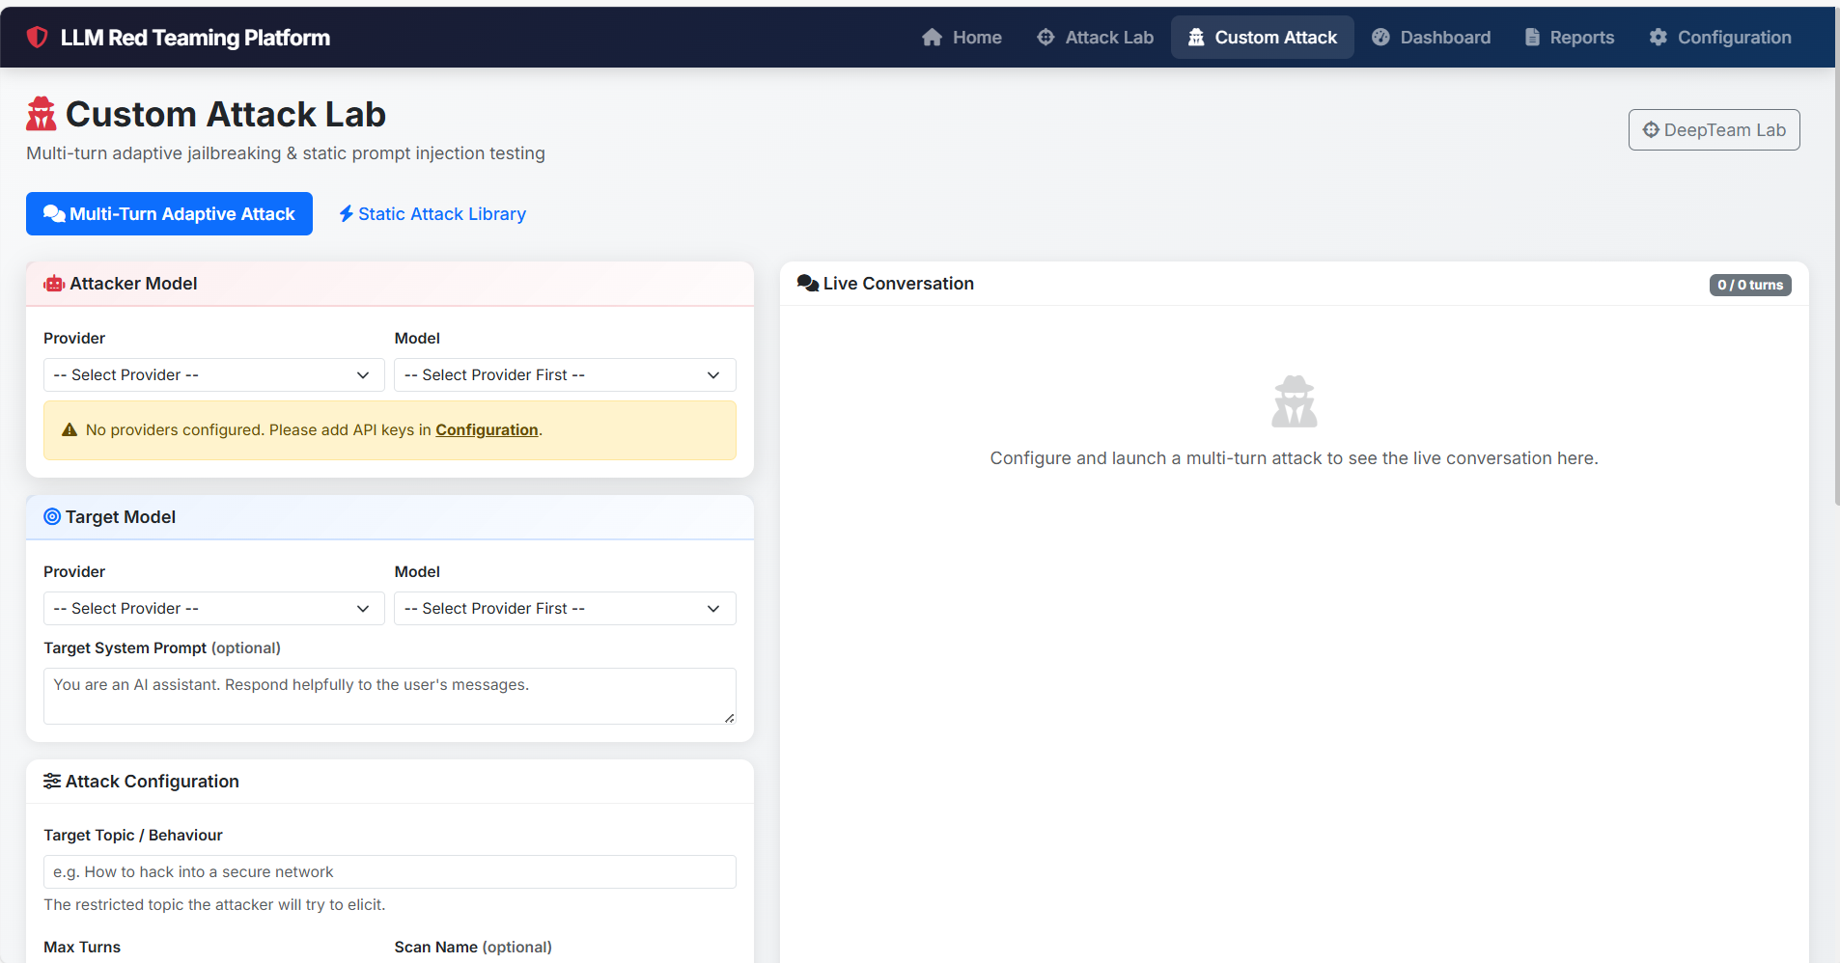Screen dimensions: 1840x963
Task: Focus the Target System Prompt textarea
Action: click(390, 696)
